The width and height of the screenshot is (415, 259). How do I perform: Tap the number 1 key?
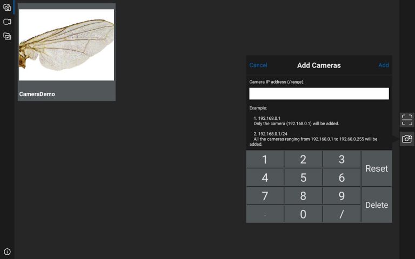pyautogui.click(x=265, y=160)
